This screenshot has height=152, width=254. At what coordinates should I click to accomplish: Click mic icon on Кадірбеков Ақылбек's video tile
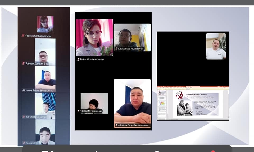(116, 49)
